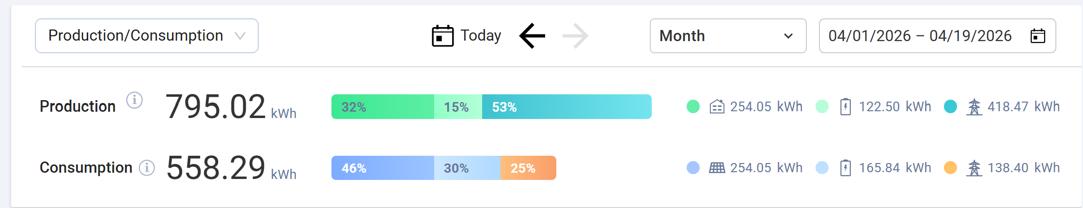This screenshot has height=208, width=1083.
Task: Open the Production/Consumption dropdown
Action: click(146, 36)
